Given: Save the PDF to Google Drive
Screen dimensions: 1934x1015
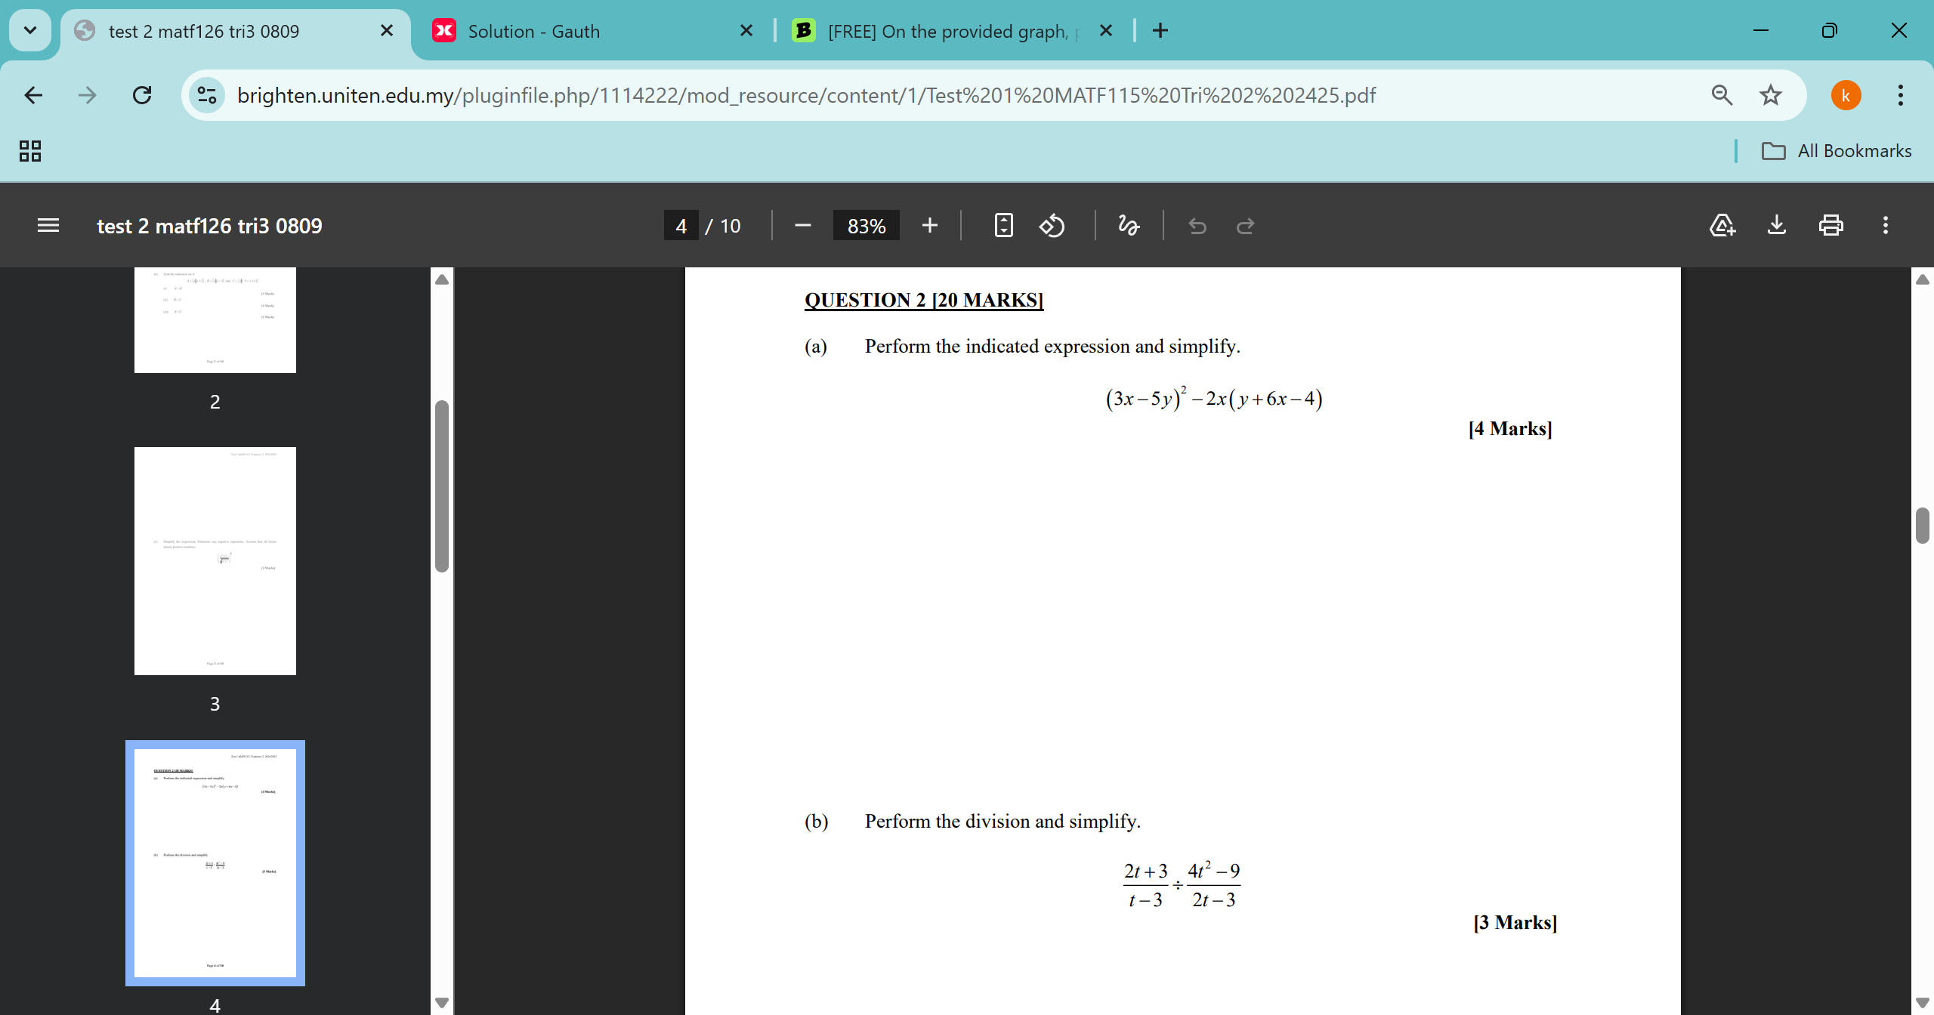Looking at the screenshot, I should [1722, 225].
